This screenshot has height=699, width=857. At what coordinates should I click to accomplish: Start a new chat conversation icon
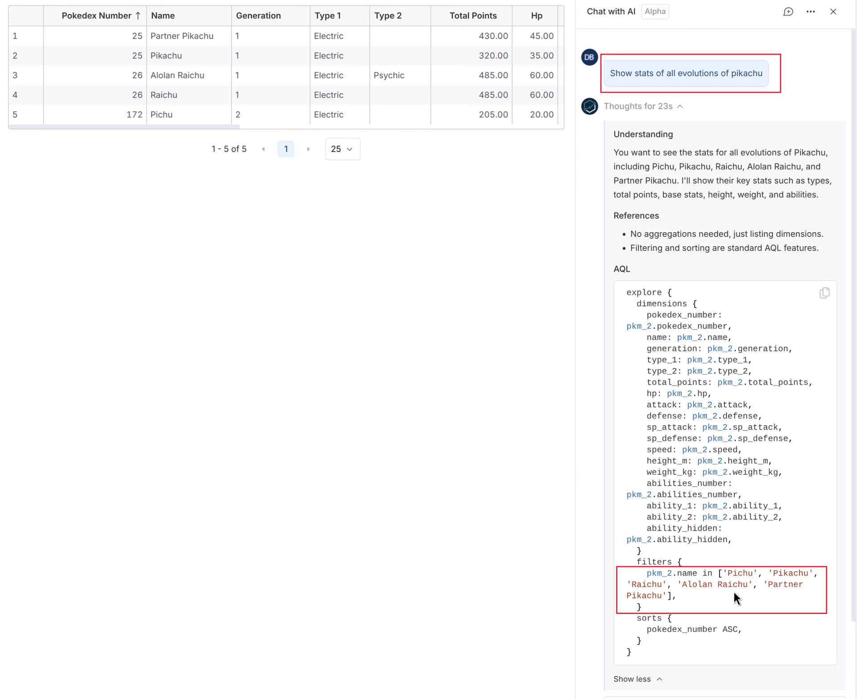[x=788, y=12]
